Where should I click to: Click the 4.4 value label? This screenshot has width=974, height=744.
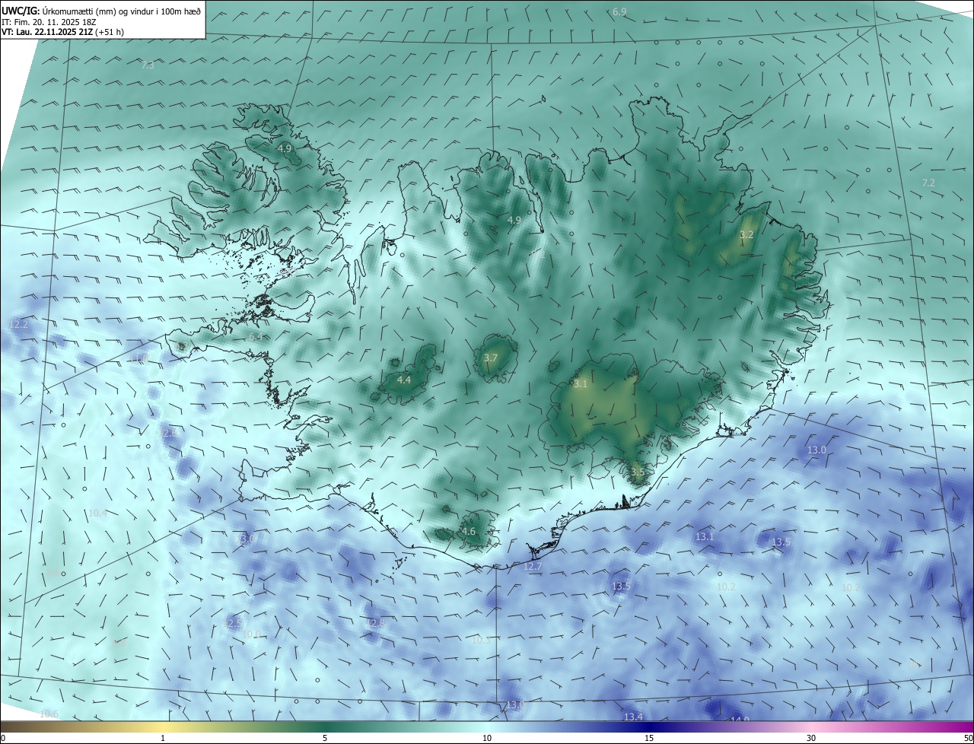[404, 380]
